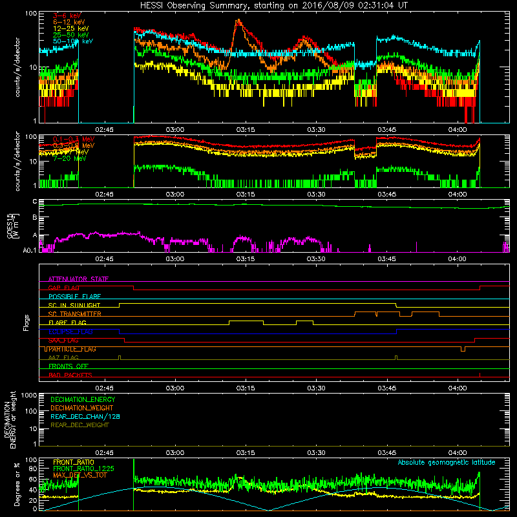The height and width of the screenshot is (517, 517).
Task: Select the GAP_FLAG label
Action: point(63,288)
